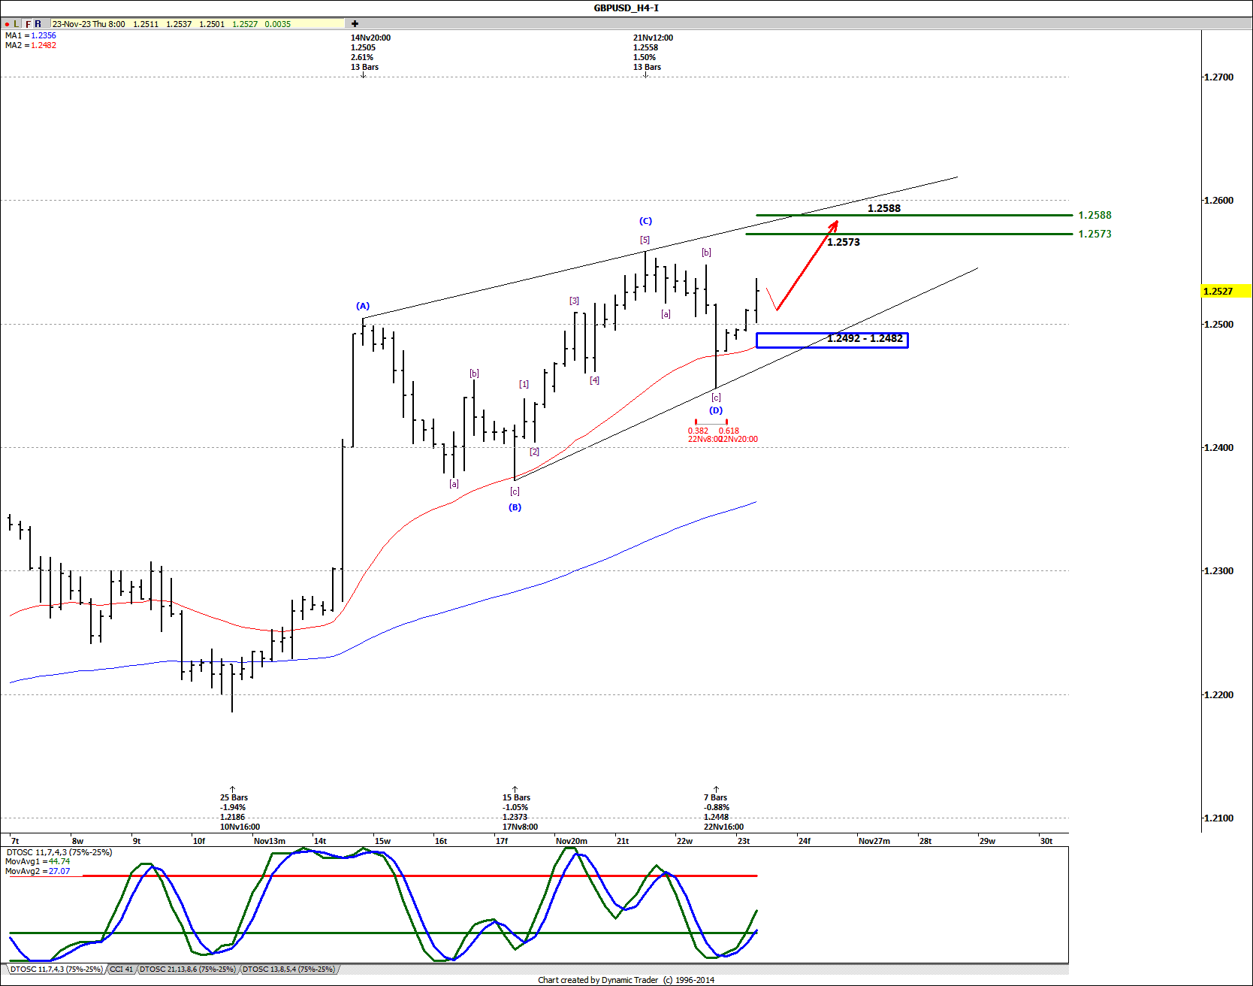Switch to the CCI 41 tab
The height and width of the screenshot is (986, 1253).
click(122, 969)
